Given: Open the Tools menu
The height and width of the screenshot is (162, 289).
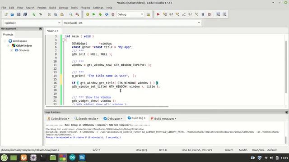Looking at the screenshot, I should pyautogui.click(x=74, y=8).
